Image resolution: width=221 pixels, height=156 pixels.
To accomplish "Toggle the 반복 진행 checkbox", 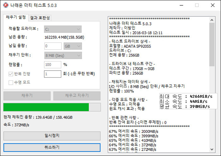I will (x=11, y=74).
